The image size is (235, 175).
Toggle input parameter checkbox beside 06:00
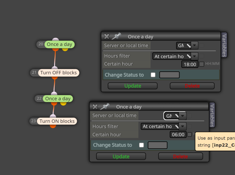[x=190, y=134]
